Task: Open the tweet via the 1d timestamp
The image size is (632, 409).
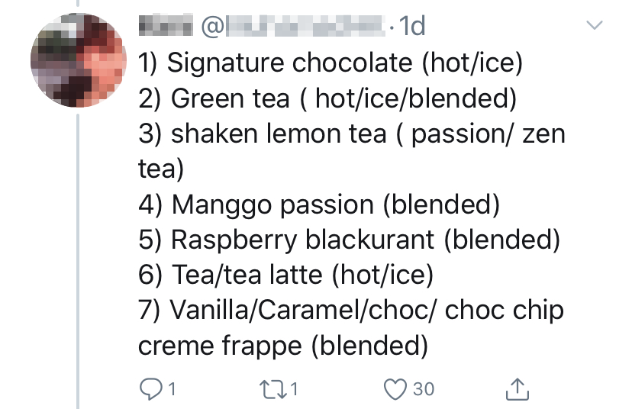Action: click(411, 27)
